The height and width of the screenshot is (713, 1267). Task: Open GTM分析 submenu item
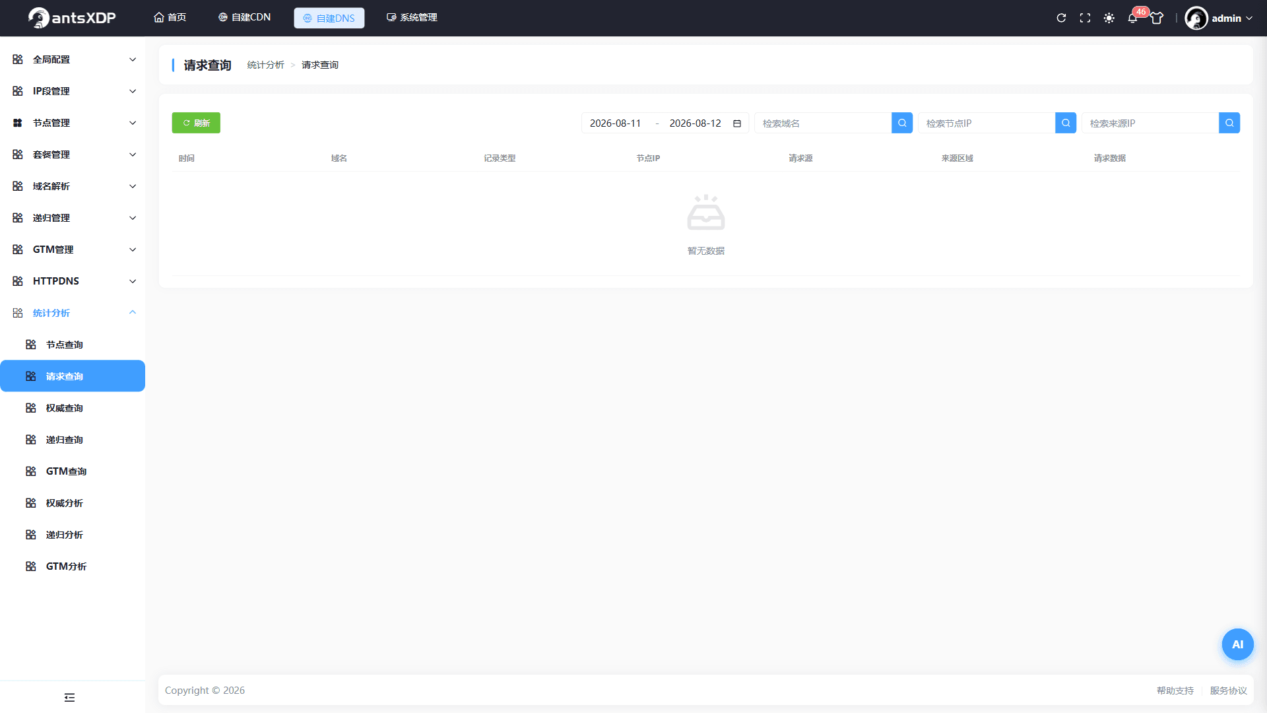pyautogui.click(x=73, y=566)
